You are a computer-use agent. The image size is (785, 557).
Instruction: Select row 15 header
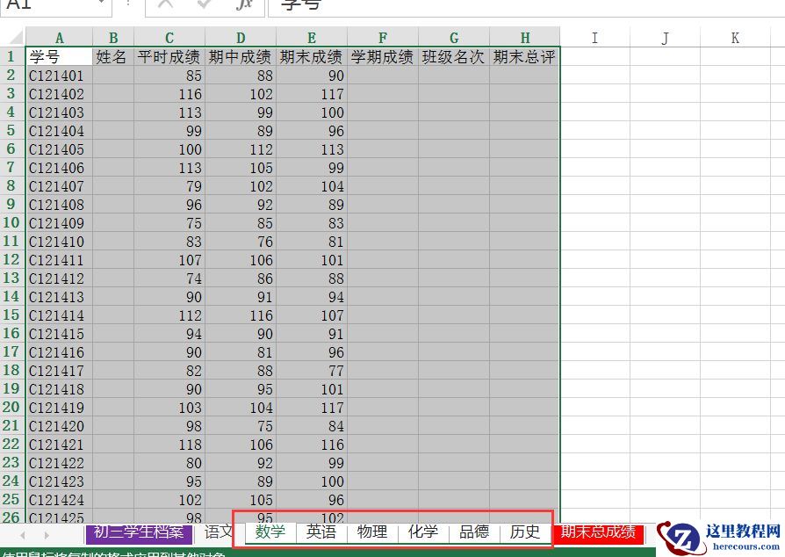(12, 315)
